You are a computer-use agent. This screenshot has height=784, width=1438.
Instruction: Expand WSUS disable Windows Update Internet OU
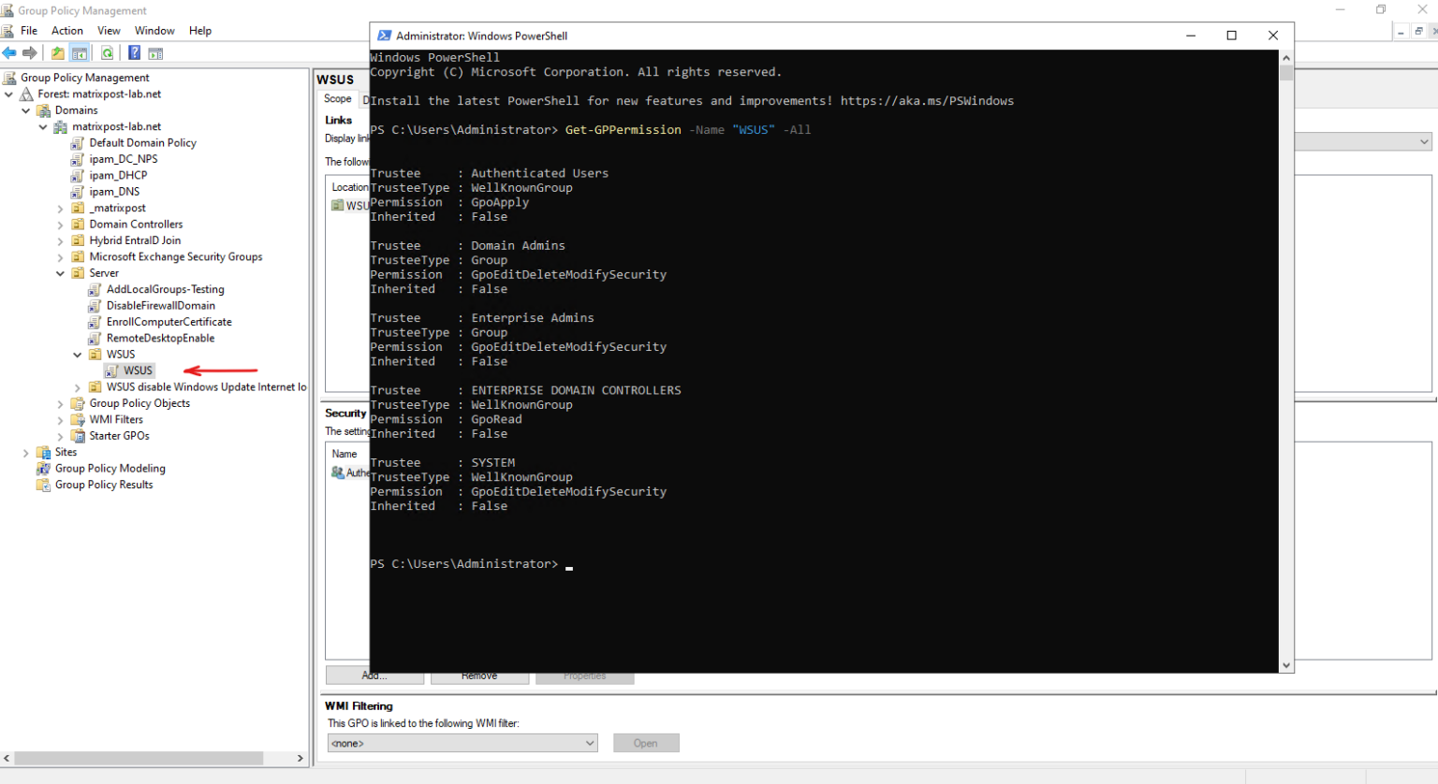[78, 387]
